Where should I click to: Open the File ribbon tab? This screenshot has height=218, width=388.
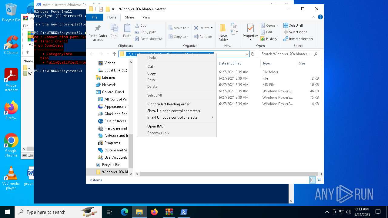coord(95,17)
